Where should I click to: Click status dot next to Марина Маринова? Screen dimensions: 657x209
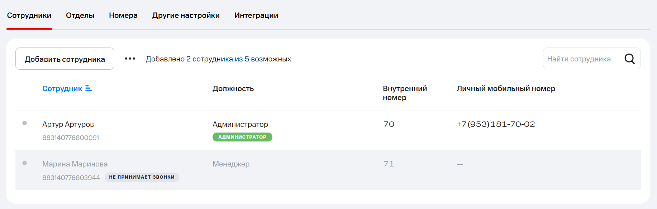click(x=25, y=163)
